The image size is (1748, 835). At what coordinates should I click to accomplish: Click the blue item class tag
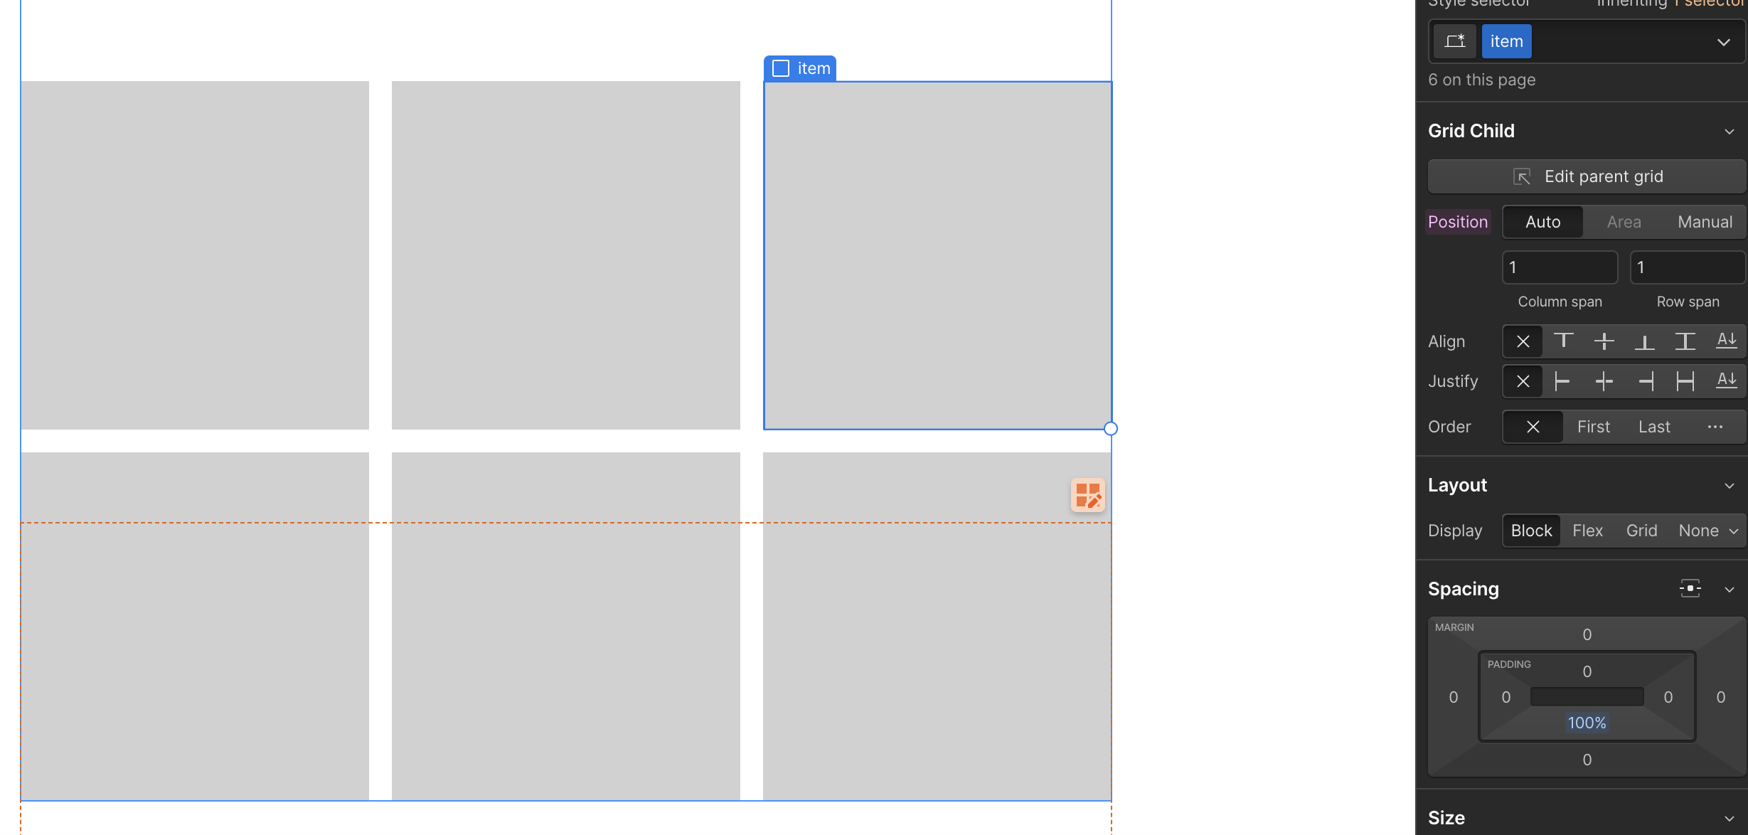click(x=1506, y=41)
